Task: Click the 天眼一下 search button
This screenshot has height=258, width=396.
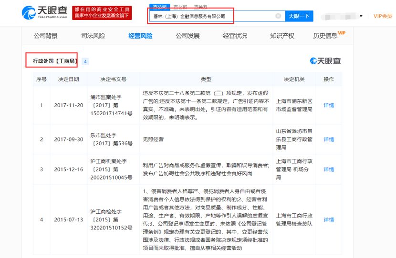Action: point(299,16)
